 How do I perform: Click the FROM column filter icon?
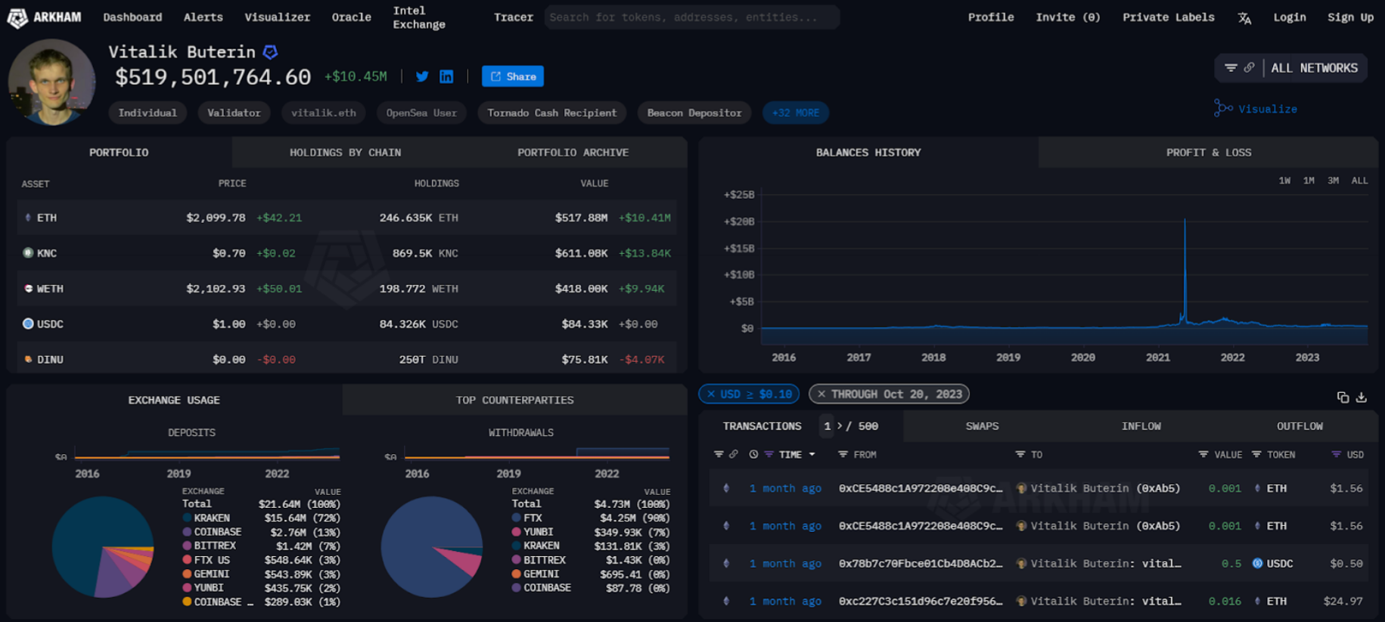tap(843, 454)
